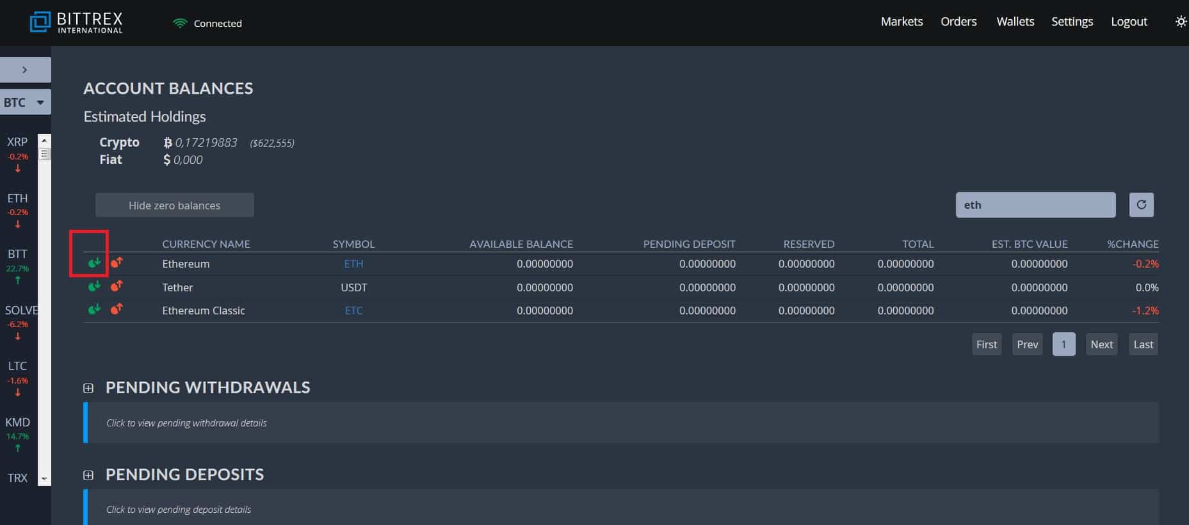Toggle the light/dark theme sun icon
The image size is (1189, 525).
1181,22
